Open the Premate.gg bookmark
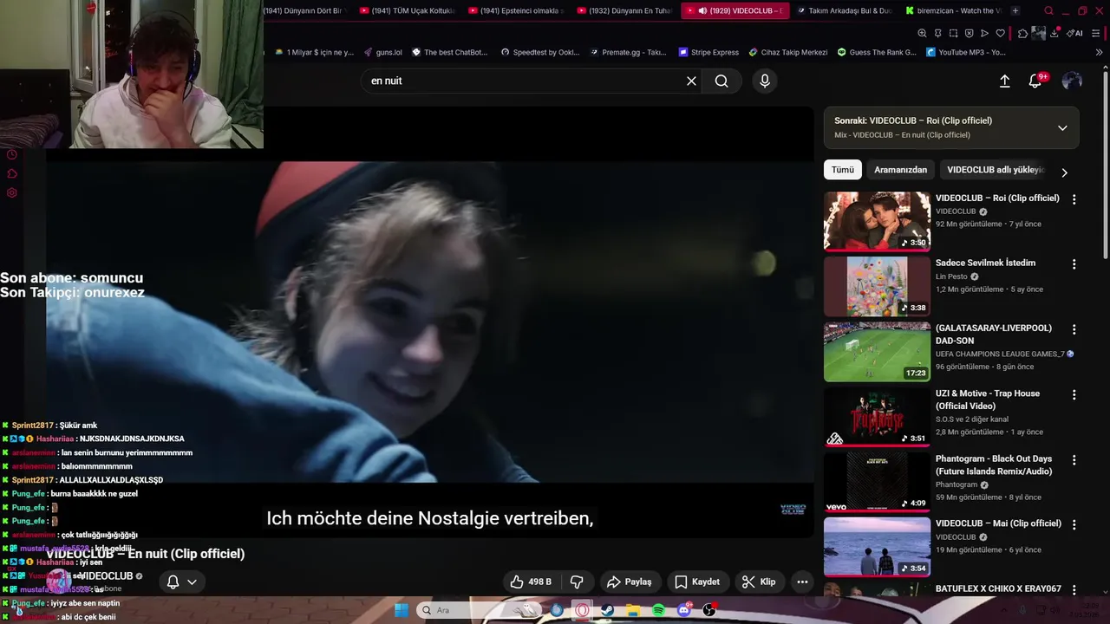This screenshot has width=1110, height=624. pos(628,52)
